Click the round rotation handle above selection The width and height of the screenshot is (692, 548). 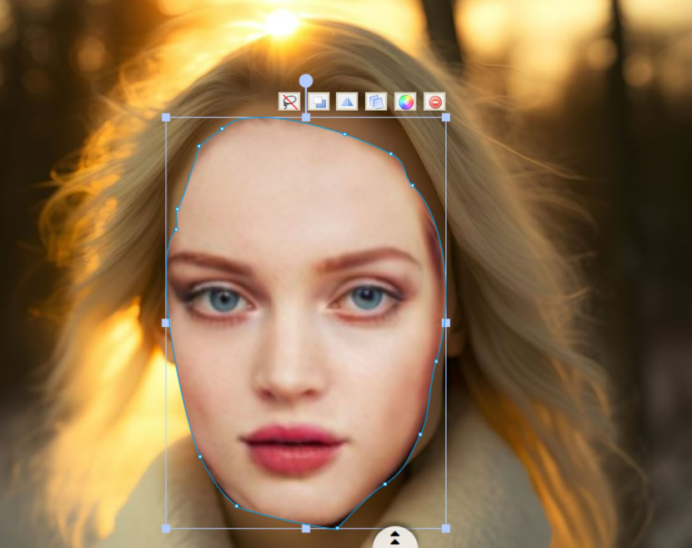[306, 81]
